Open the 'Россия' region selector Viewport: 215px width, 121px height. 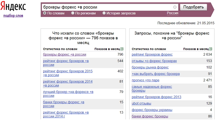[173, 13]
